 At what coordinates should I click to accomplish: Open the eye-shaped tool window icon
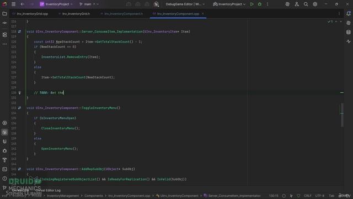point(4,123)
